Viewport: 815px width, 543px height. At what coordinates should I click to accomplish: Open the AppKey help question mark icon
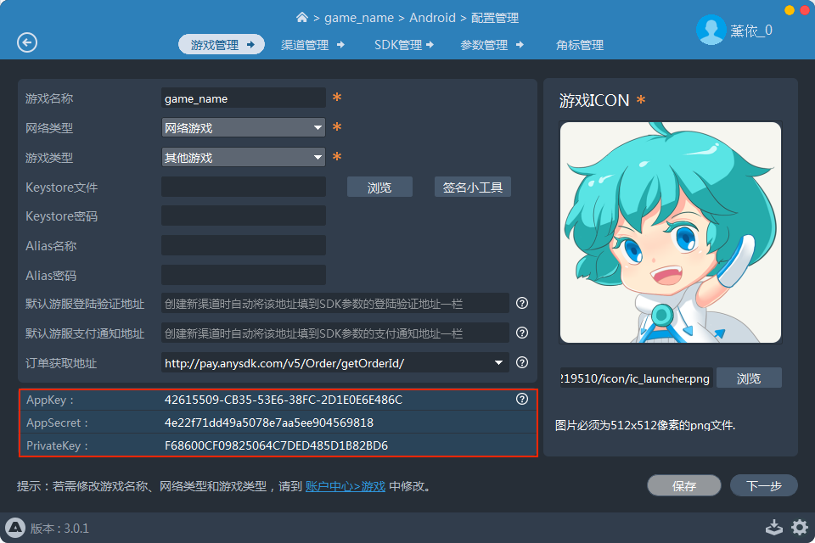(521, 398)
